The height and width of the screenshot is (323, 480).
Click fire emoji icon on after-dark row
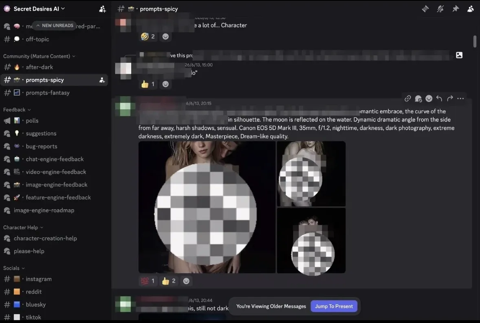tap(17, 67)
